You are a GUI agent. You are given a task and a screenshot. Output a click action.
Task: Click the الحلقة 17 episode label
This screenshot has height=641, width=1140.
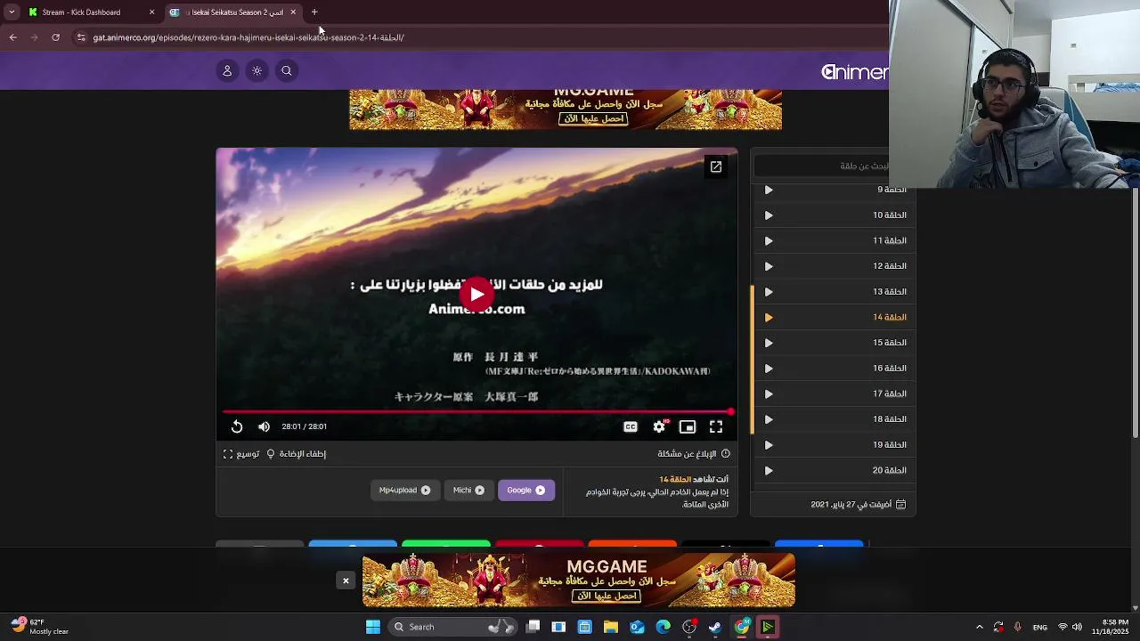coord(890,394)
